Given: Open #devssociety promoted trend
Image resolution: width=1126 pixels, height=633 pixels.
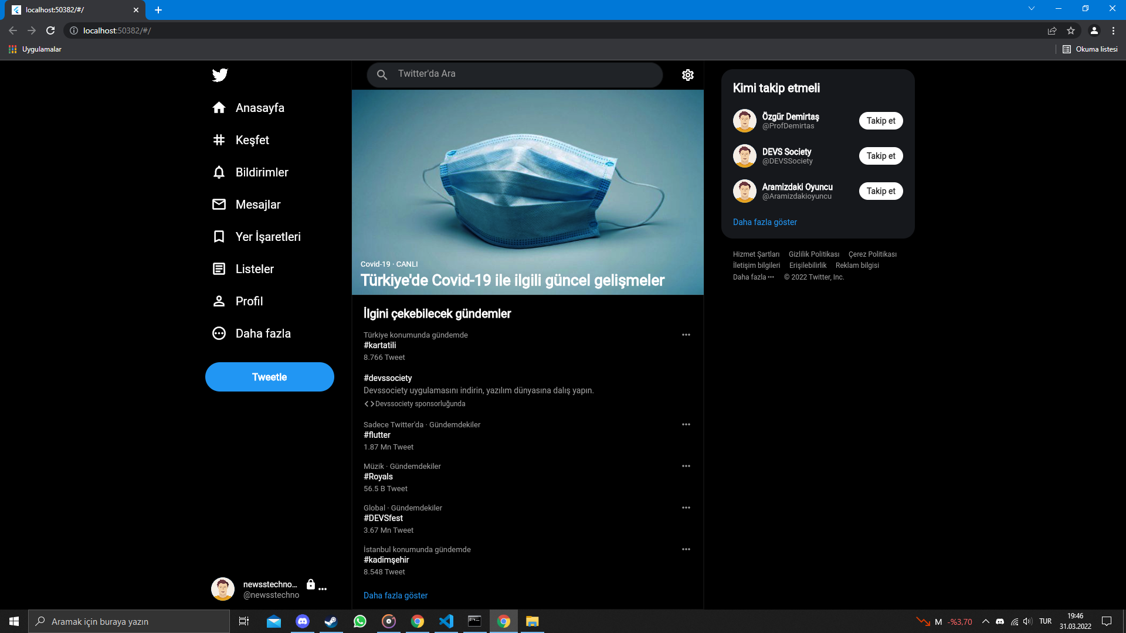Looking at the screenshot, I should [388, 378].
